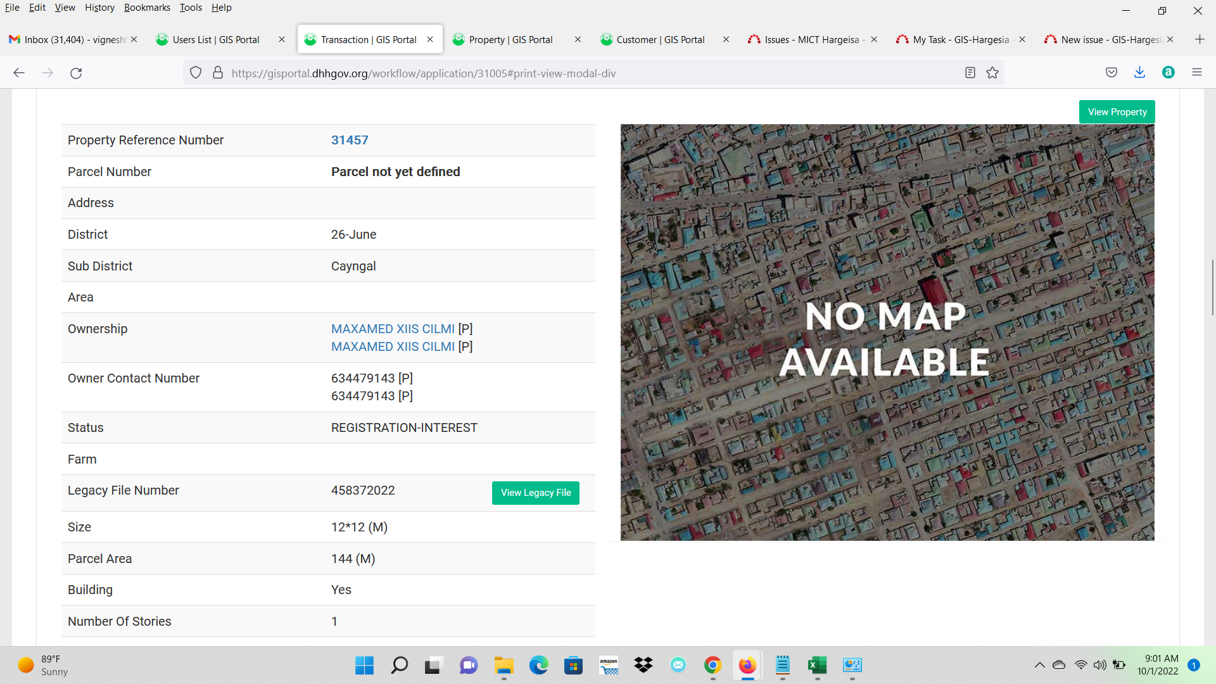Launch Microsoft Edge from the taskbar
The height and width of the screenshot is (684, 1216).
point(539,665)
